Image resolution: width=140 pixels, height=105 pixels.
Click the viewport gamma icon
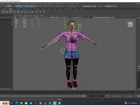[x=88, y=17]
